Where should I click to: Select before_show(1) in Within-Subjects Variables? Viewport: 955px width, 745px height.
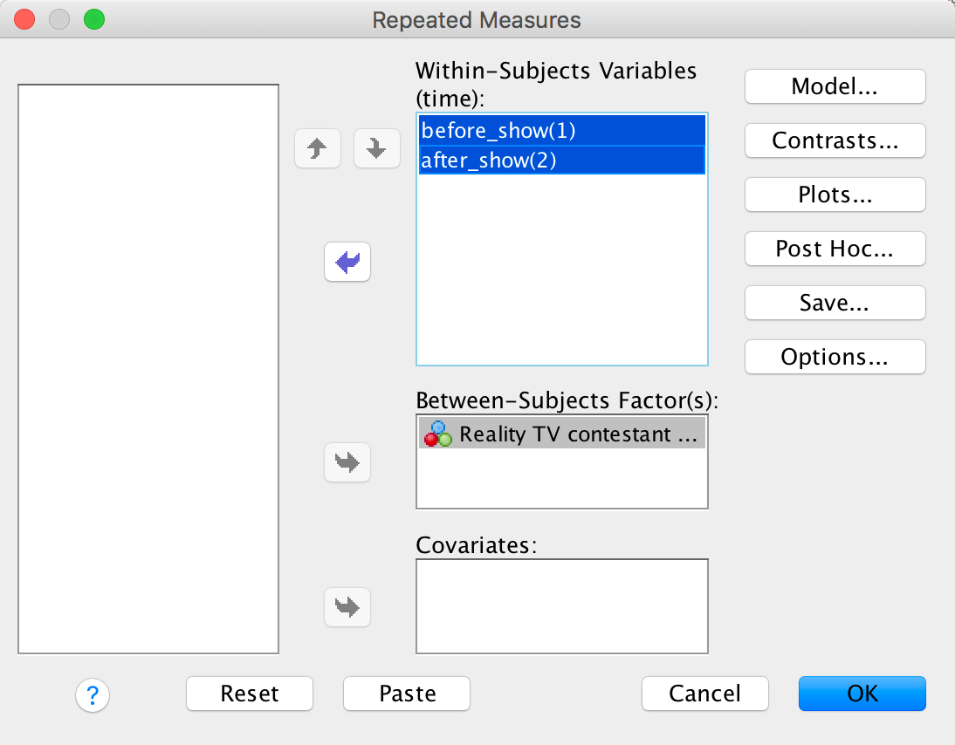[561, 131]
